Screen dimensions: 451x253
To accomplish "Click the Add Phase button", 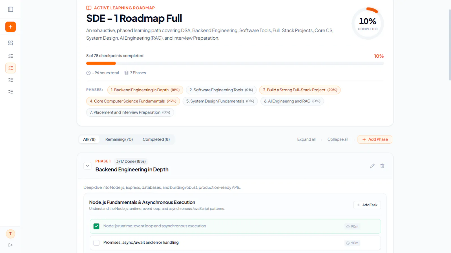I will pyautogui.click(x=375, y=139).
